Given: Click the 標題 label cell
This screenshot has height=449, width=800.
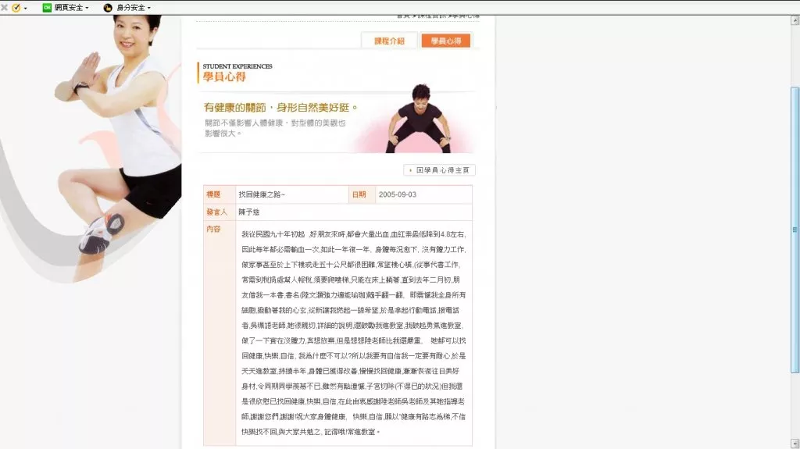Looking at the screenshot, I should (x=220, y=194).
